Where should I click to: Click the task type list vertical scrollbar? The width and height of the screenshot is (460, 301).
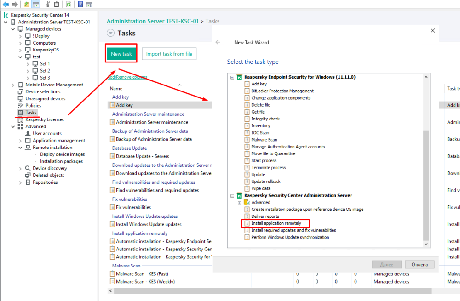(x=426, y=184)
